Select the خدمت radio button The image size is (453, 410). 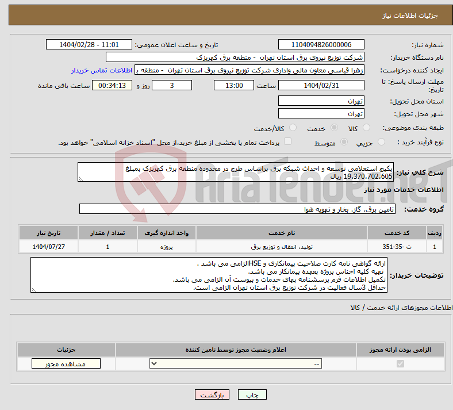(334, 128)
